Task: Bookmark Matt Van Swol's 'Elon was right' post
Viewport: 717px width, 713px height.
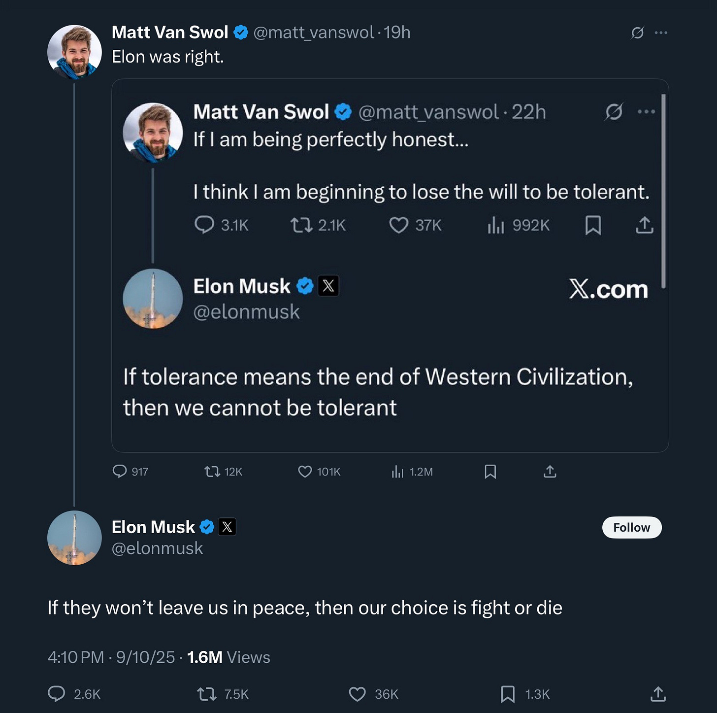Action: point(490,472)
